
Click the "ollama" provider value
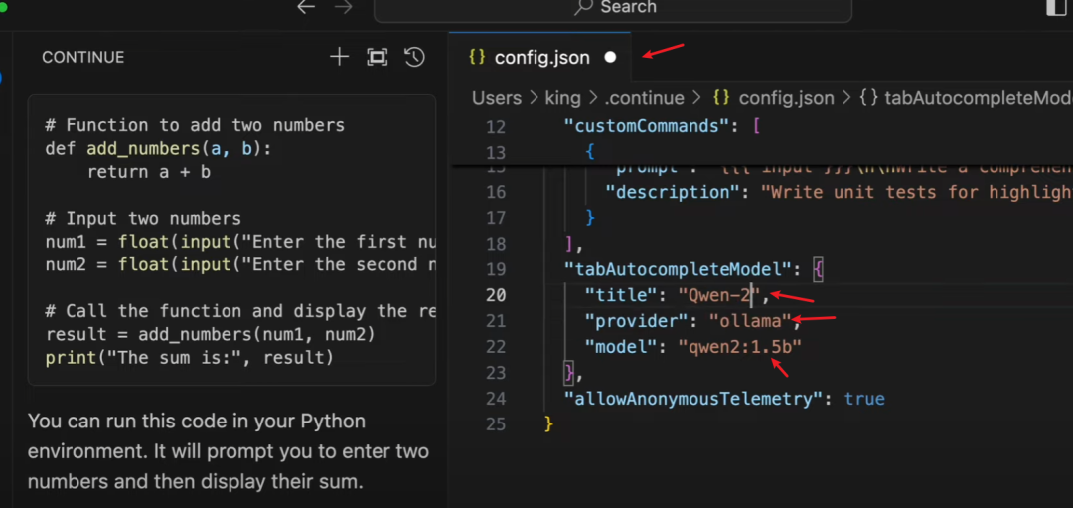pyautogui.click(x=749, y=321)
